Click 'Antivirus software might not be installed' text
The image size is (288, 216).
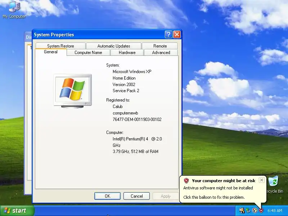tap(218, 188)
